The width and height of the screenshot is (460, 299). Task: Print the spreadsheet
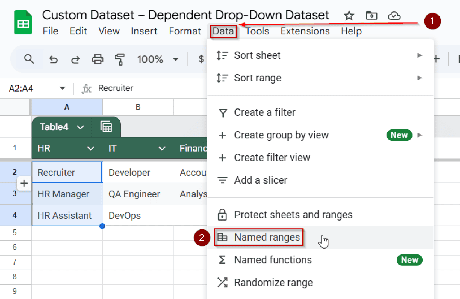click(97, 59)
